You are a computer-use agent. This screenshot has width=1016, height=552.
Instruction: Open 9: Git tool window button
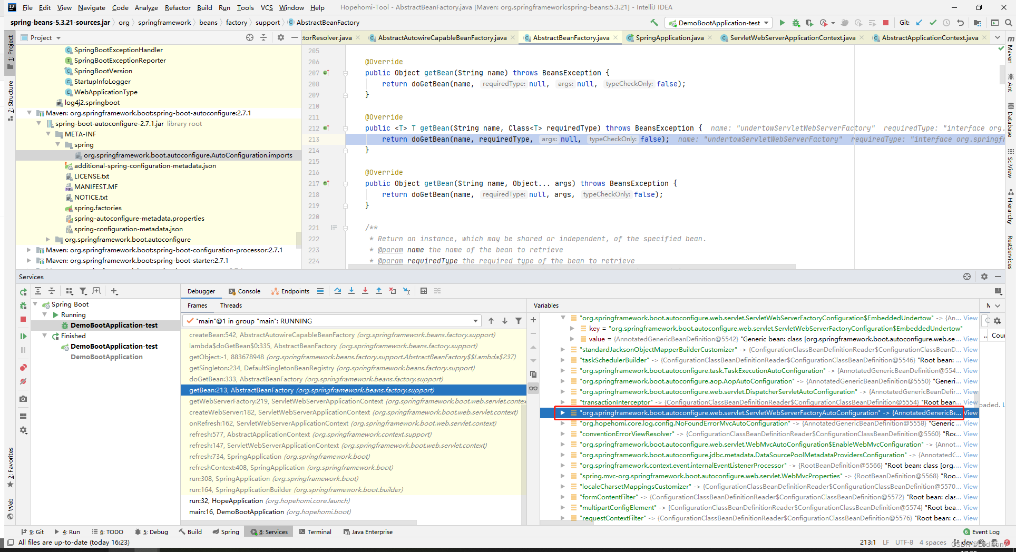point(33,531)
